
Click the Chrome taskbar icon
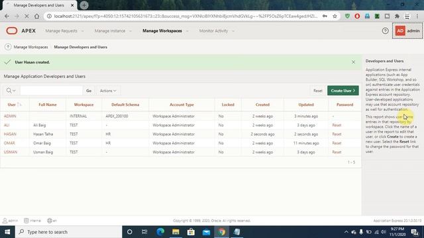pos(222,232)
